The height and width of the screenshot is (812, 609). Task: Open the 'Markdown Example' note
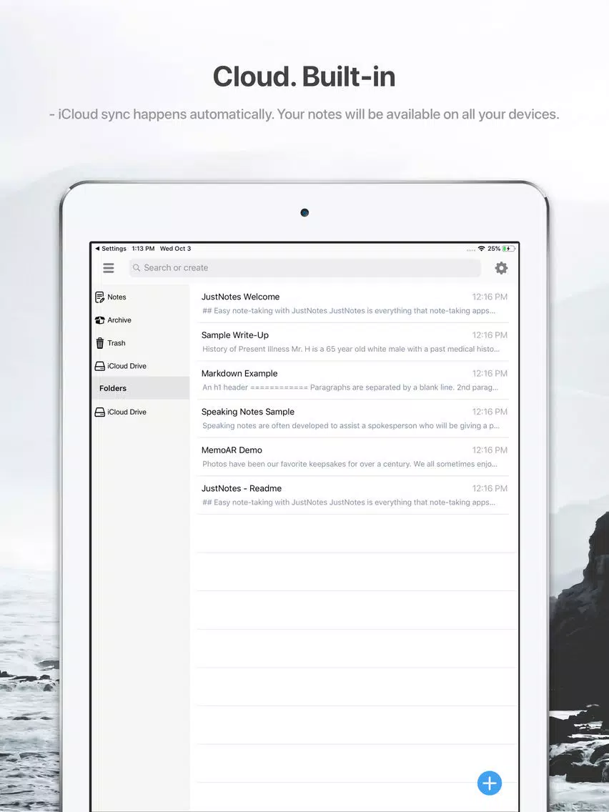pos(352,380)
